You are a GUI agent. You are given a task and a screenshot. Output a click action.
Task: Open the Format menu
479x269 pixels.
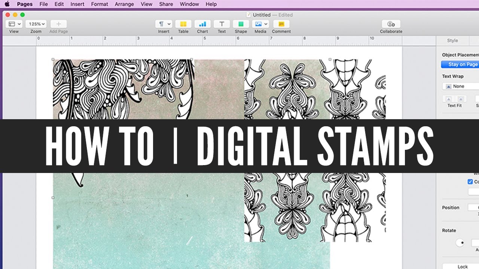coord(99,4)
